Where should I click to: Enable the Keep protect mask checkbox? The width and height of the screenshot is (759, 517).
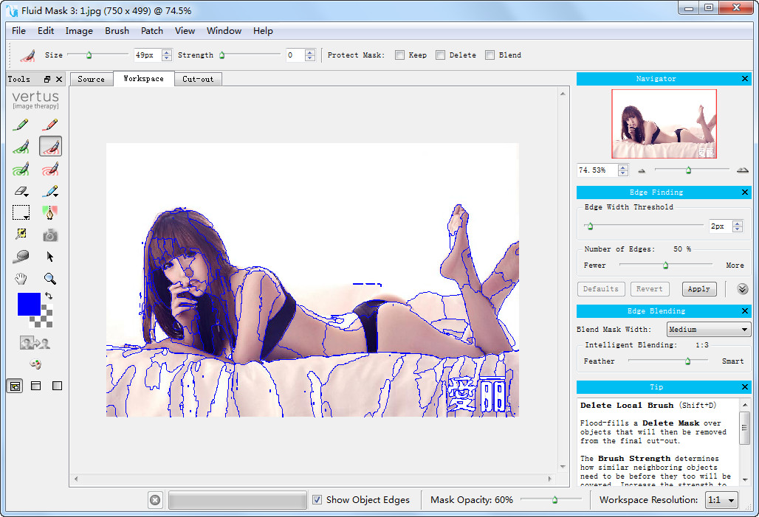[x=399, y=55]
